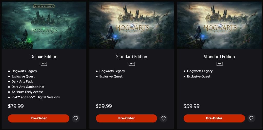
Task: Click the PS5 platform badge under Deluxe Edition
Action: pos(44,64)
